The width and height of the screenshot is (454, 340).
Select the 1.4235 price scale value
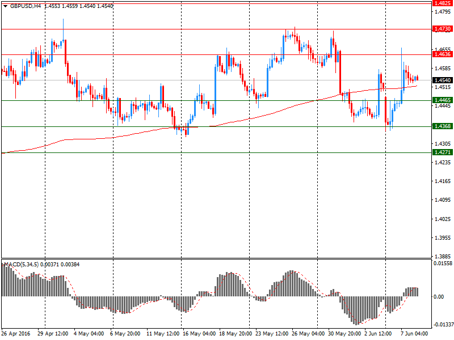(x=443, y=163)
